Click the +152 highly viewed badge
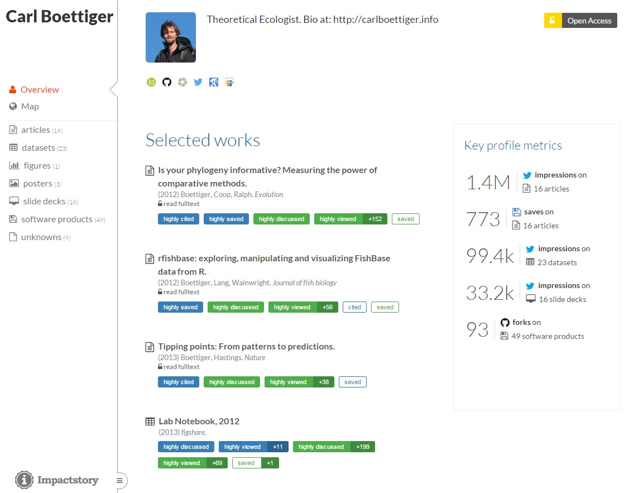Image resolution: width=629 pixels, height=493 pixels. click(x=375, y=219)
